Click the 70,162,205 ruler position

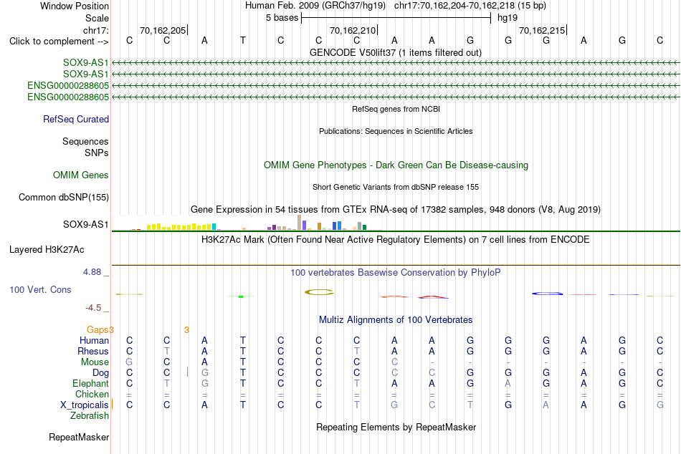click(163, 30)
